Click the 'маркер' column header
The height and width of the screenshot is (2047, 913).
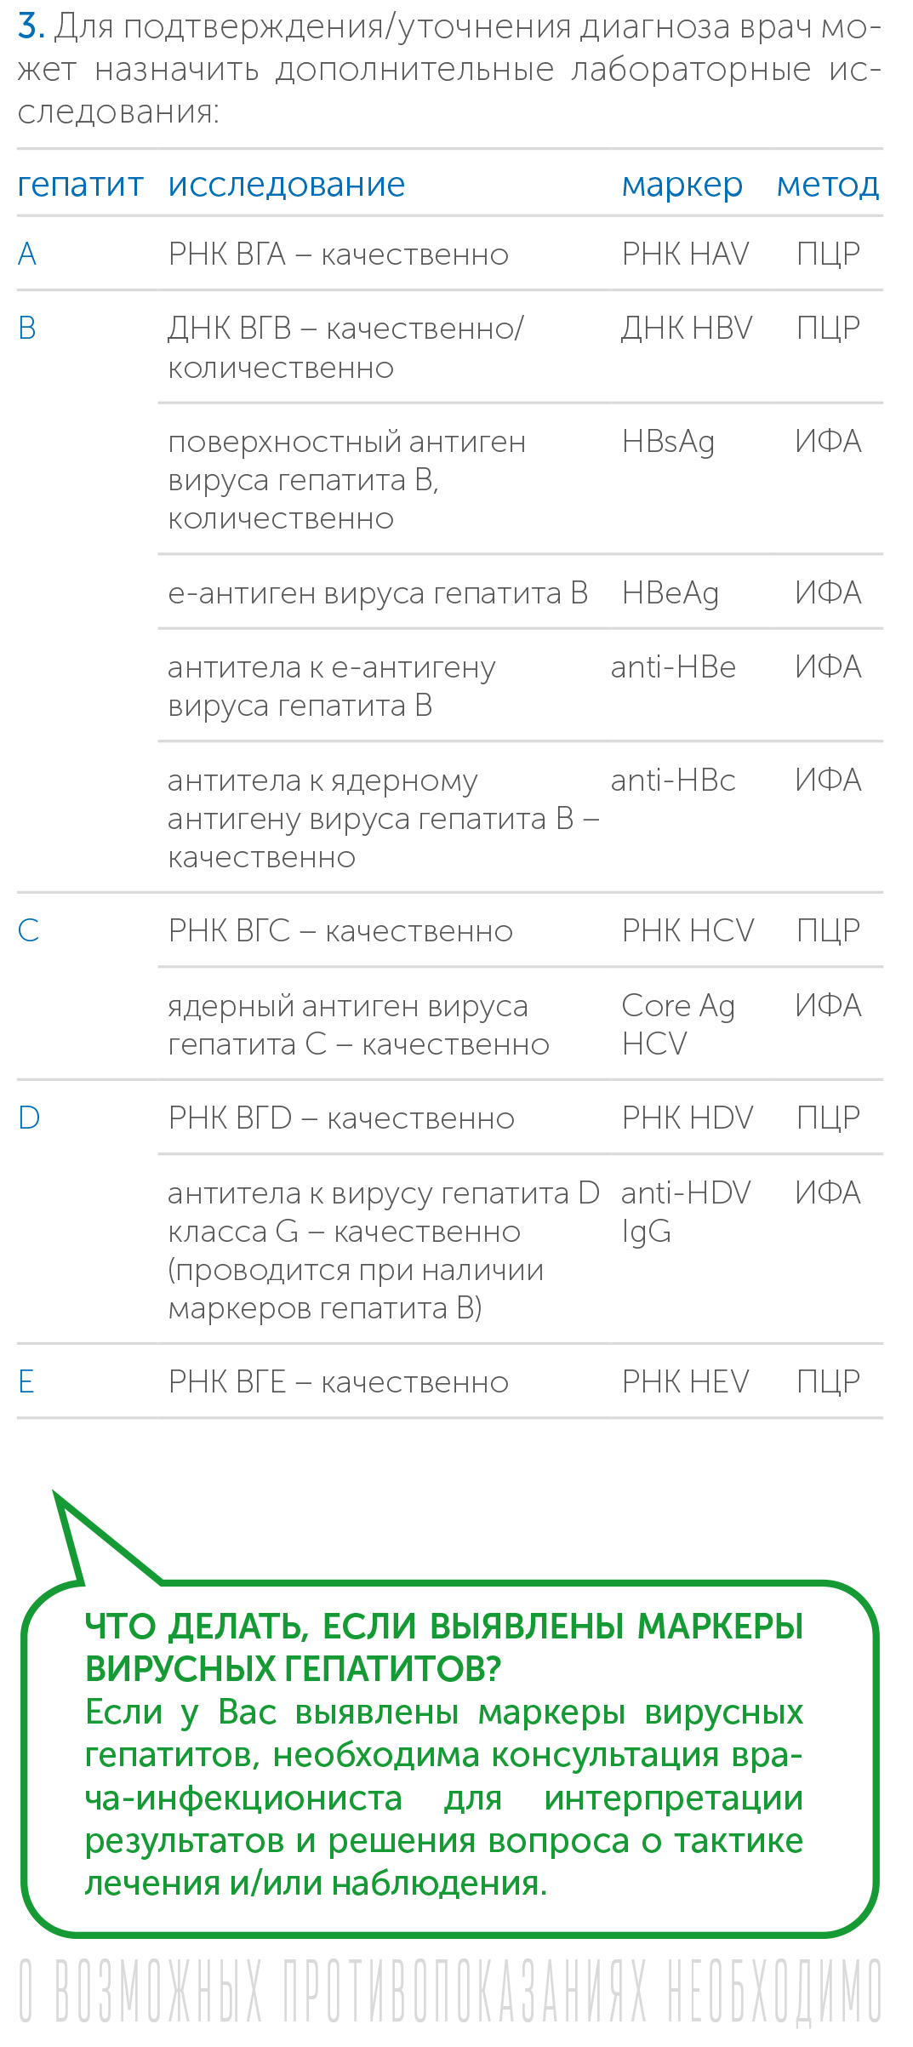click(x=682, y=186)
